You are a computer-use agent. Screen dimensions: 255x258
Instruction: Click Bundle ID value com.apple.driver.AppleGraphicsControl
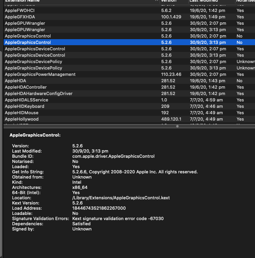(113, 156)
